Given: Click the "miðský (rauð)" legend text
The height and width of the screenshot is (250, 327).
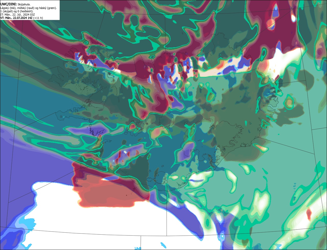Looking at the screenshot, I should (x=26, y=8).
